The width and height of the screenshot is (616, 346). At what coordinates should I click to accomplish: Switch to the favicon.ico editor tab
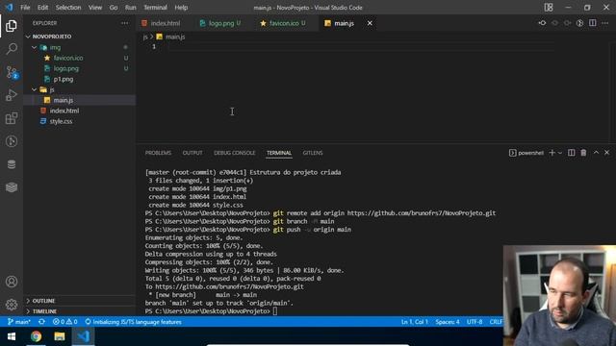click(284, 23)
